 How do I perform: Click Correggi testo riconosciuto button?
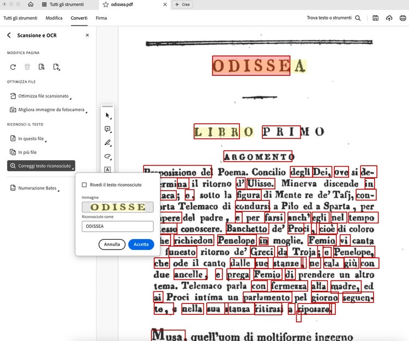(41, 166)
